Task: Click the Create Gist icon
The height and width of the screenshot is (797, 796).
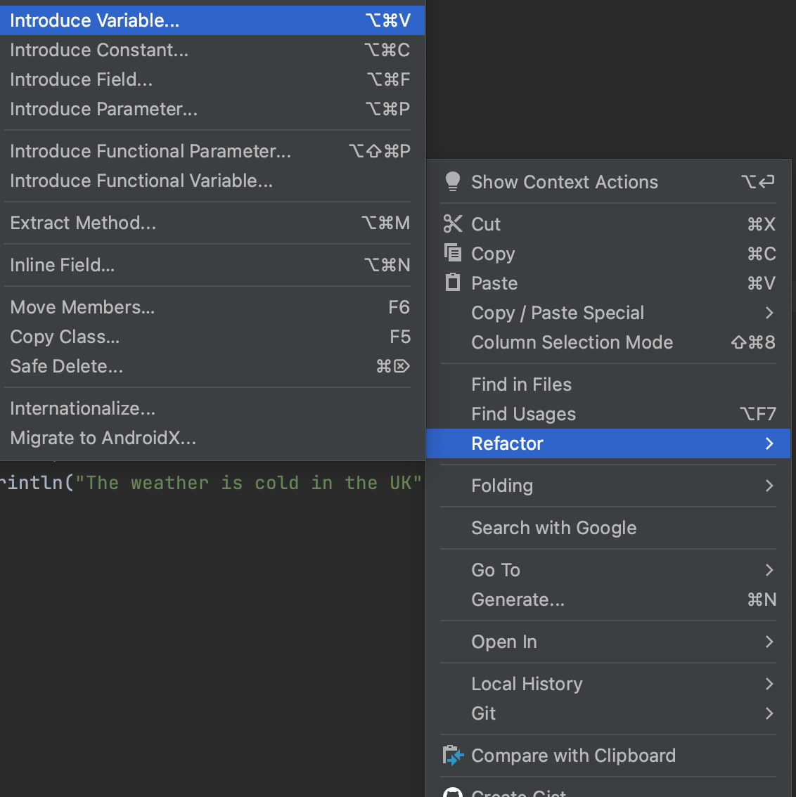Action: click(x=453, y=793)
